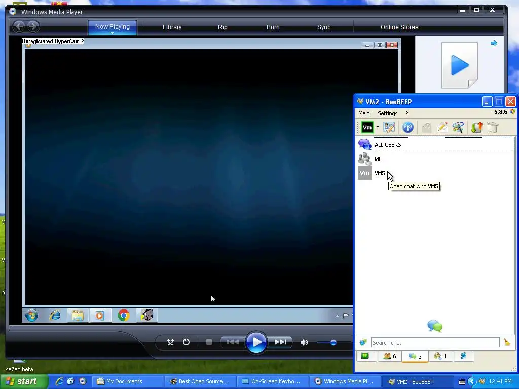Viewport: 519px width, 389px height.
Task: Open chat with VM5
Action: tap(435, 173)
